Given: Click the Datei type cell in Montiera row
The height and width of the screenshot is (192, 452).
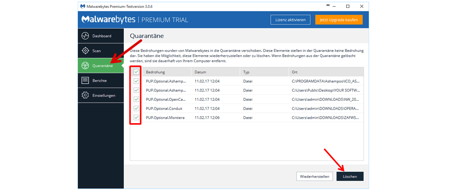Looking at the screenshot, I should click(248, 118).
